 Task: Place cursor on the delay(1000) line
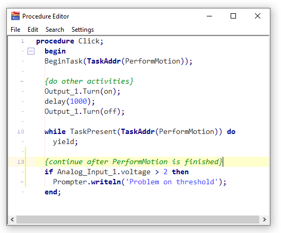point(69,102)
